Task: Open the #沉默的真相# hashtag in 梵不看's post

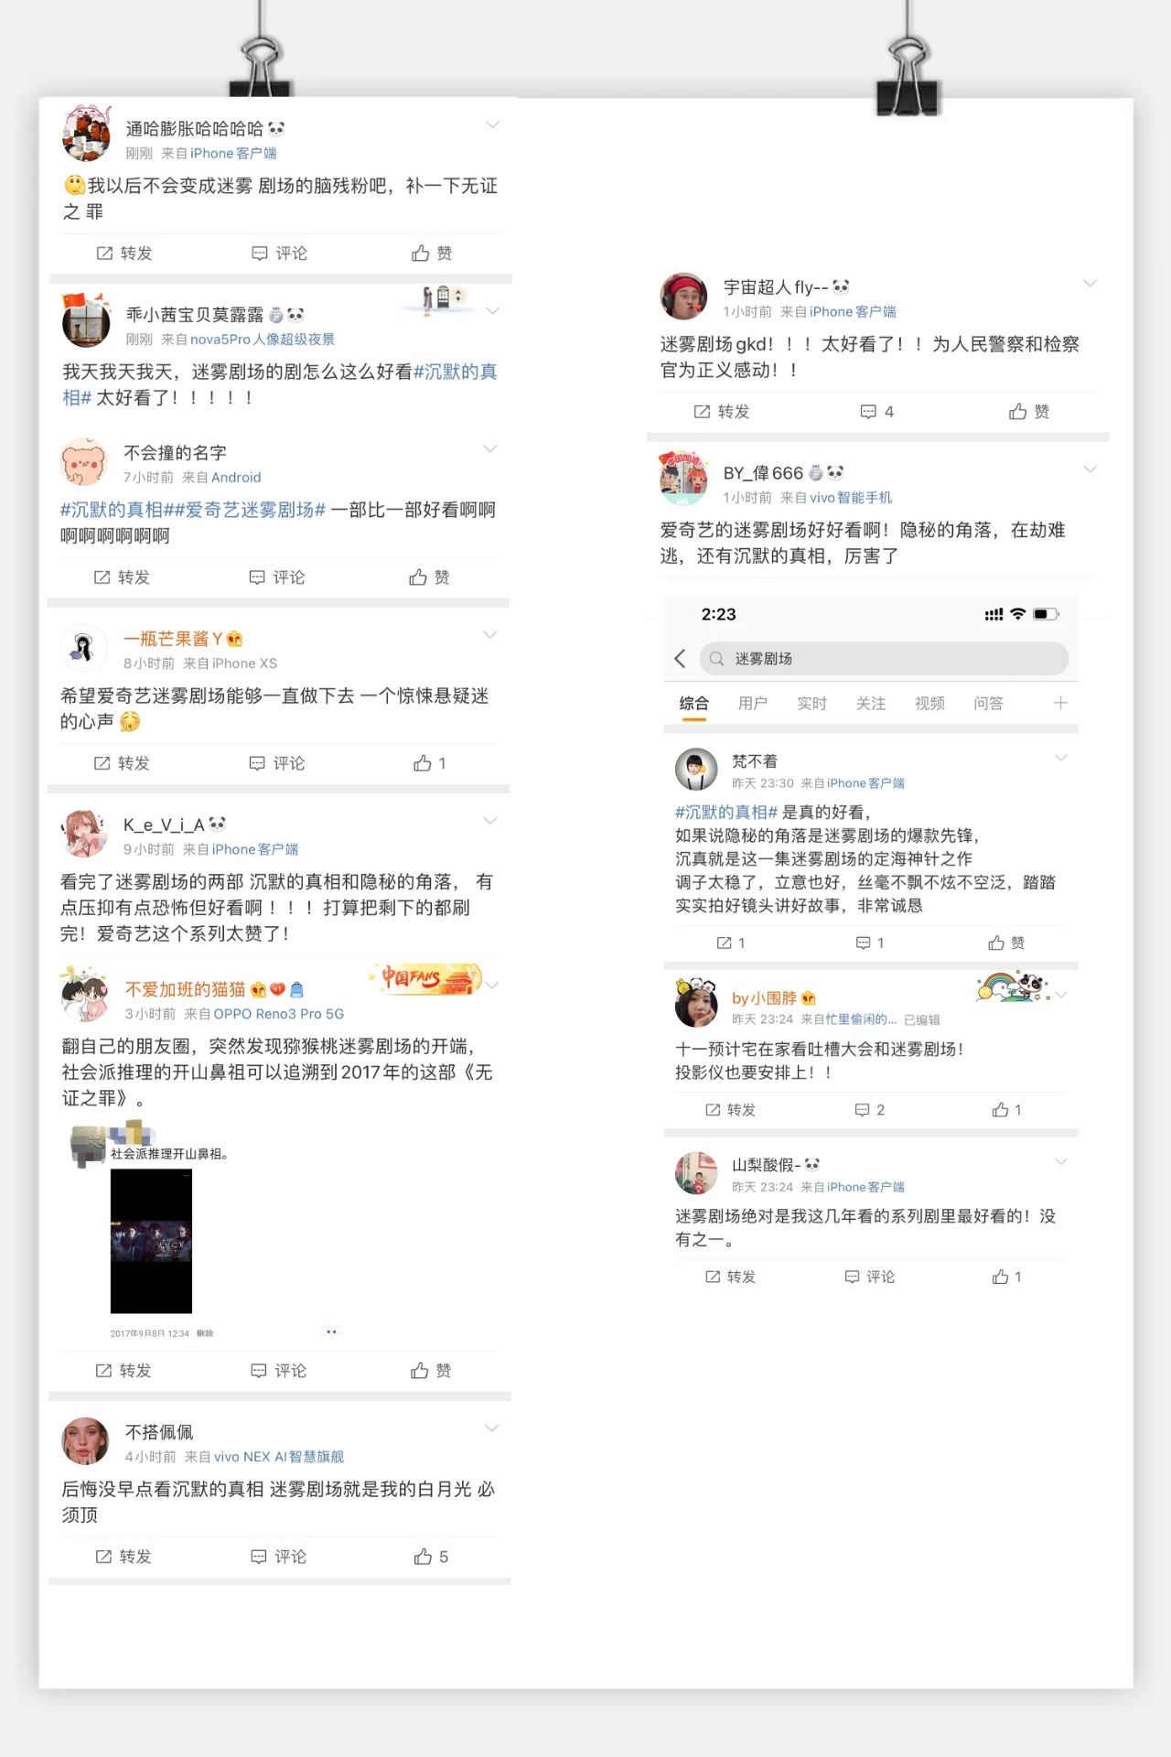Action: click(726, 812)
